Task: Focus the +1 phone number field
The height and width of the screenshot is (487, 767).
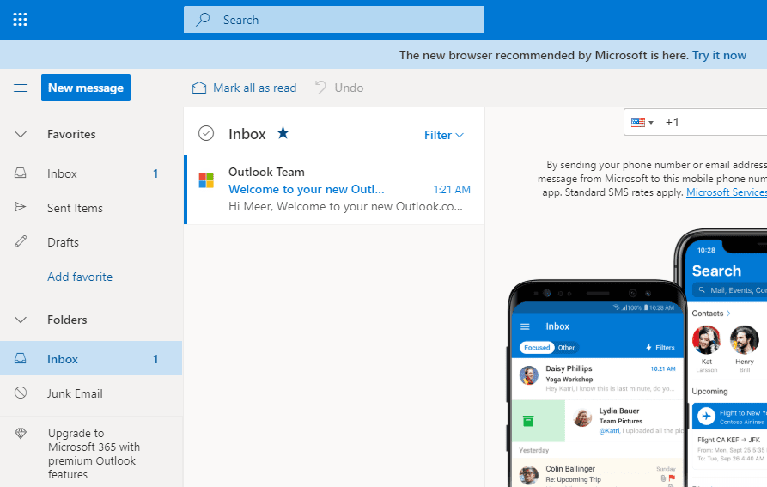Action: point(714,122)
